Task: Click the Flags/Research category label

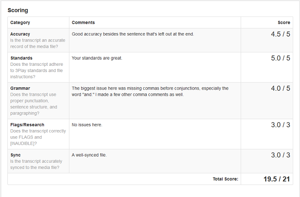Action: (27, 125)
